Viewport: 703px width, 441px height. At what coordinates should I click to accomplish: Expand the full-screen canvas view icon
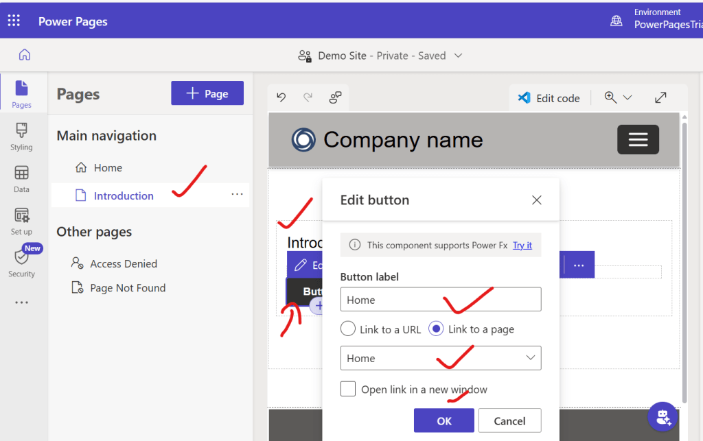[x=660, y=98]
